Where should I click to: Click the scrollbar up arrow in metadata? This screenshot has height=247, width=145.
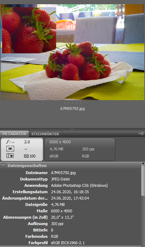pyautogui.click(x=143, y=164)
